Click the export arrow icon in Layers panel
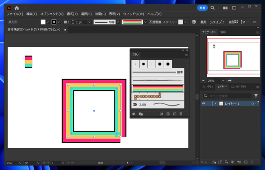Viewport: 265px width, 170px height. 220,162
